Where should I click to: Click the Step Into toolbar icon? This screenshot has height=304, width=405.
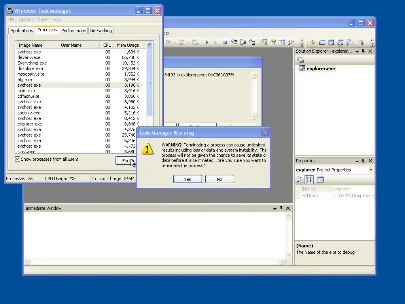pyautogui.click(x=234, y=42)
